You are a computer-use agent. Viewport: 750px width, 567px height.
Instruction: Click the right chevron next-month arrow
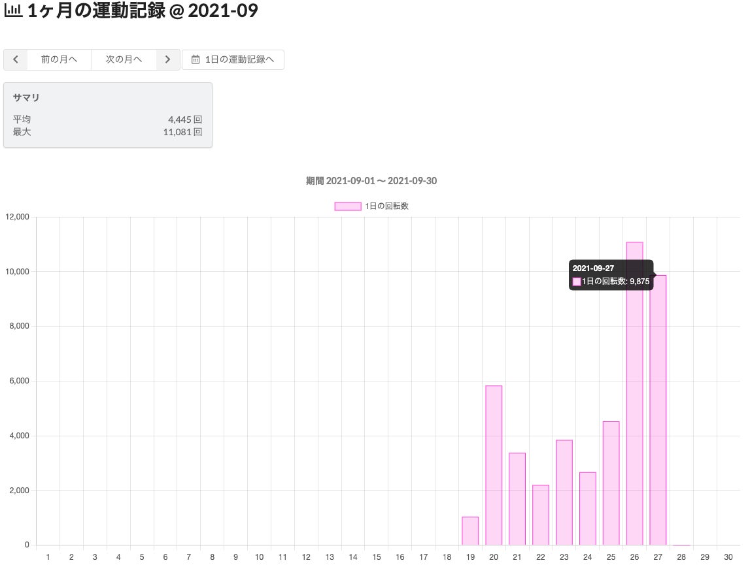168,59
